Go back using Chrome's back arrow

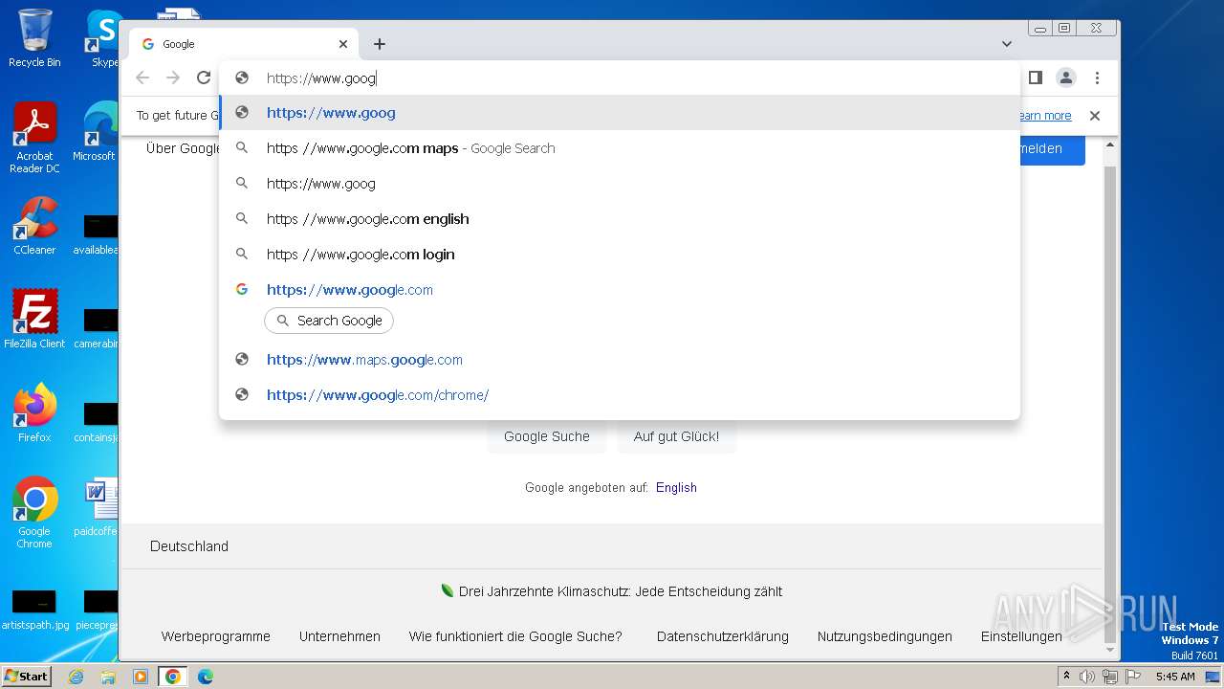[x=142, y=78]
